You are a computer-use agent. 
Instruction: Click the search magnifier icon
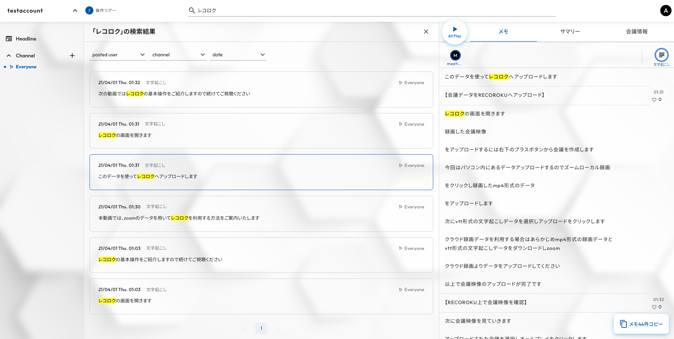pos(192,11)
